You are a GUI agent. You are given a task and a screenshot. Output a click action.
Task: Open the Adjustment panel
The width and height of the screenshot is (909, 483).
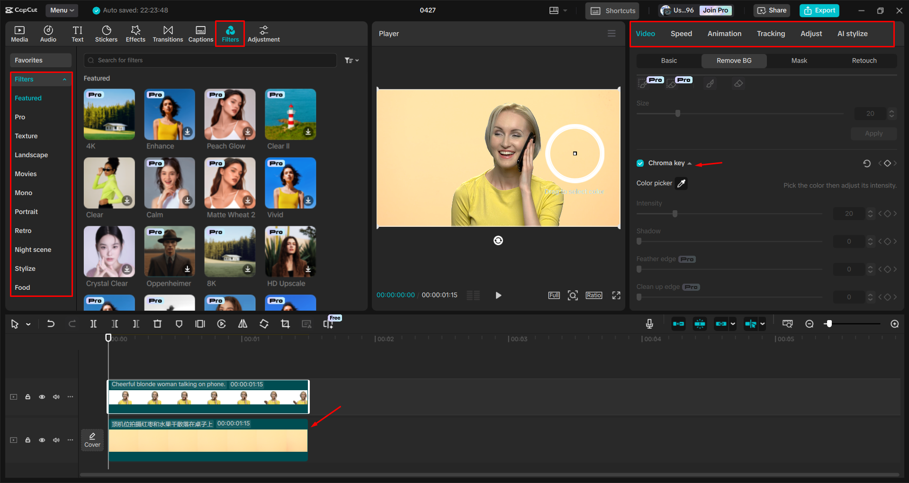click(263, 33)
